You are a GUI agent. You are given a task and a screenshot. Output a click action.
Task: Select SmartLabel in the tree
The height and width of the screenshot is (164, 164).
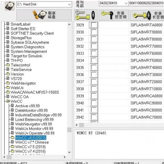(x=20, y=24)
